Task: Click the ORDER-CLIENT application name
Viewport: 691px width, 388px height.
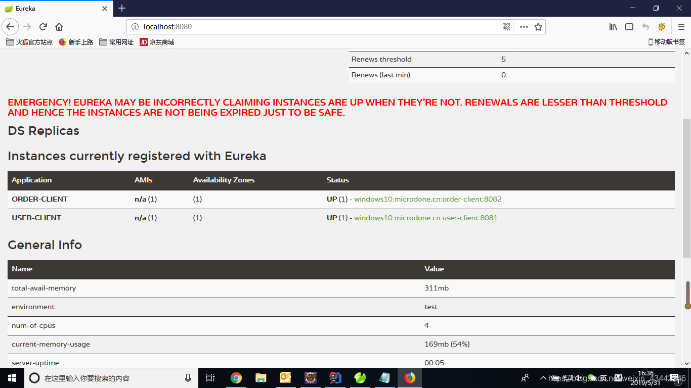Action: point(39,199)
